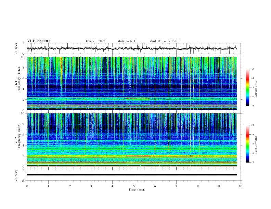Click the time axis tick label '8'
This screenshot has height=209, width=271.
(x=198, y=186)
